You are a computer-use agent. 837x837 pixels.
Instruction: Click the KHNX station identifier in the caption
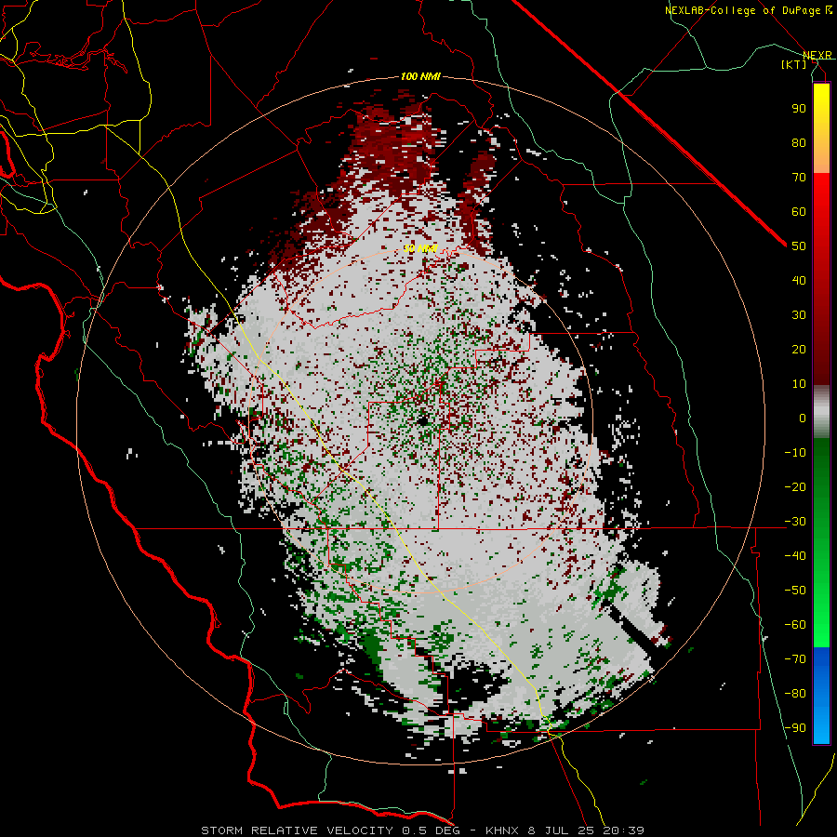click(502, 830)
